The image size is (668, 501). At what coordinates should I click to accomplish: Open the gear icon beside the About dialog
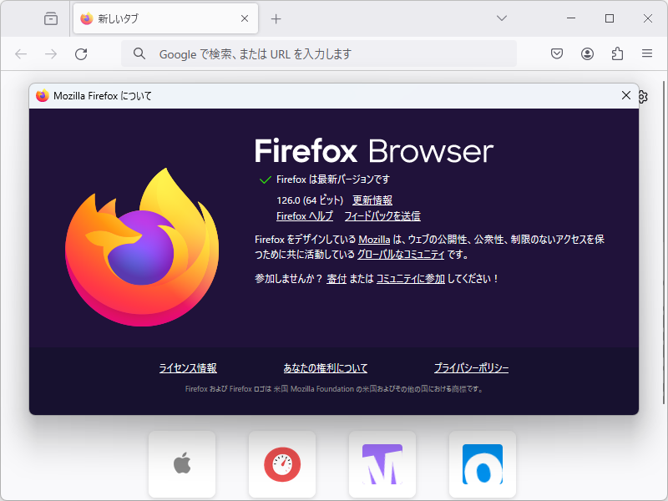tap(641, 96)
